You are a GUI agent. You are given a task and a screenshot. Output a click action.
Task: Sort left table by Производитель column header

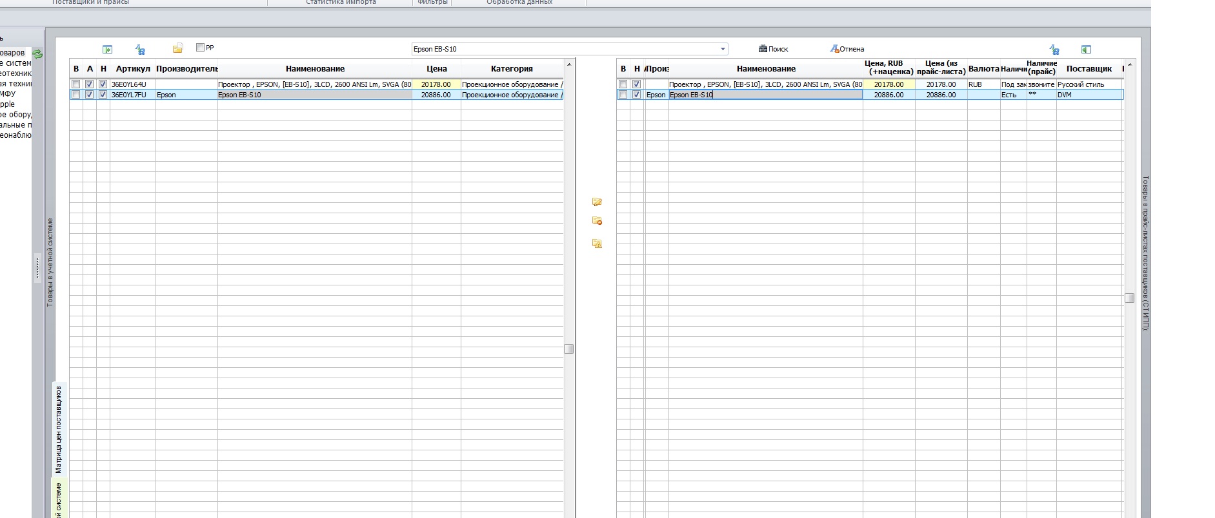(x=187, y=69)
